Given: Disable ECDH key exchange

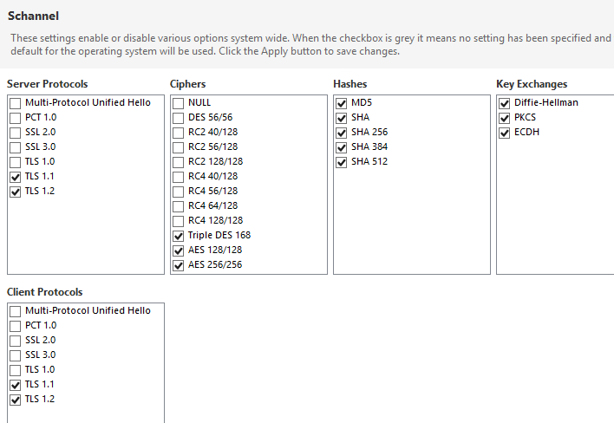Looking at the screenshot, I should pos(505,133).
